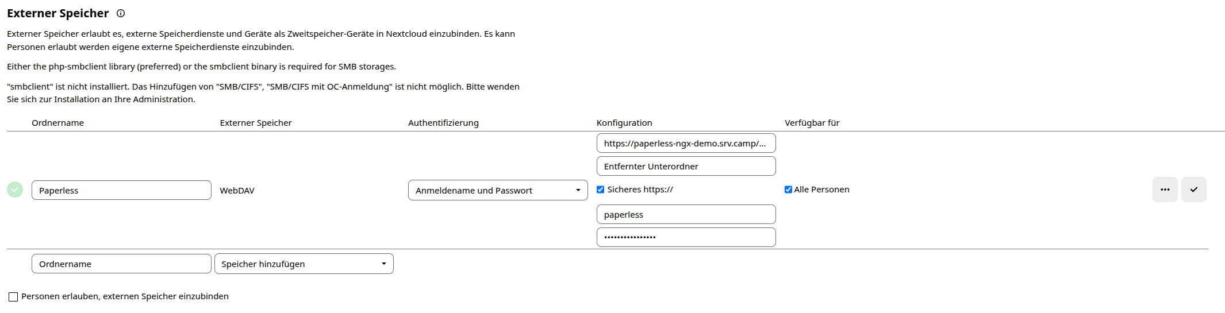
Task: Click the empty Ordnername field for new storage
Action: pyautogui.click(x=121, y=264)
